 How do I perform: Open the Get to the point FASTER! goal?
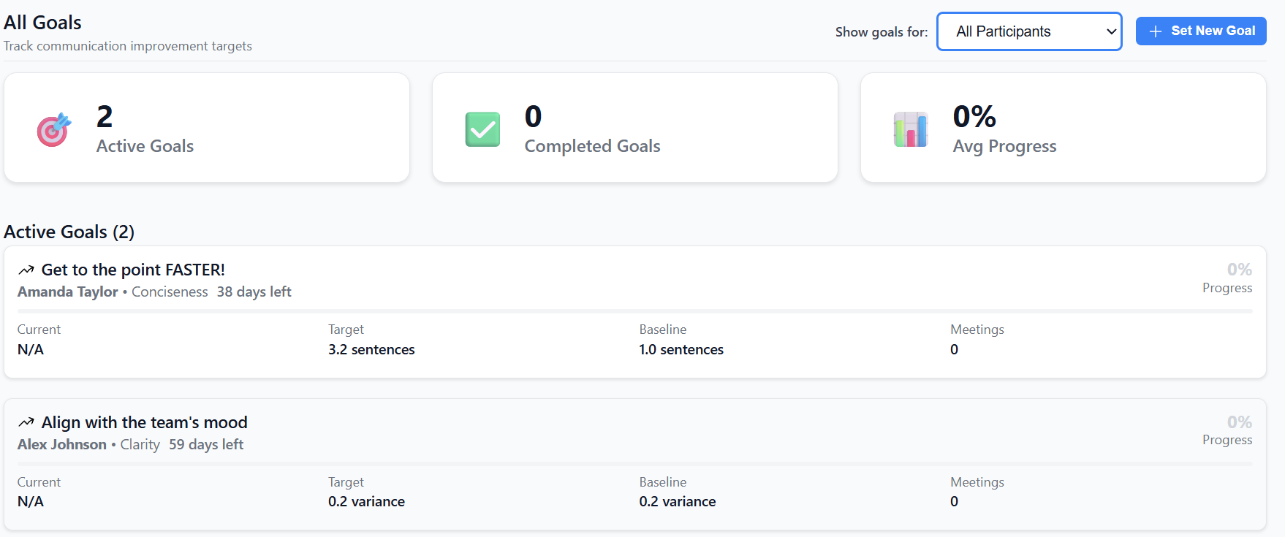133,270
